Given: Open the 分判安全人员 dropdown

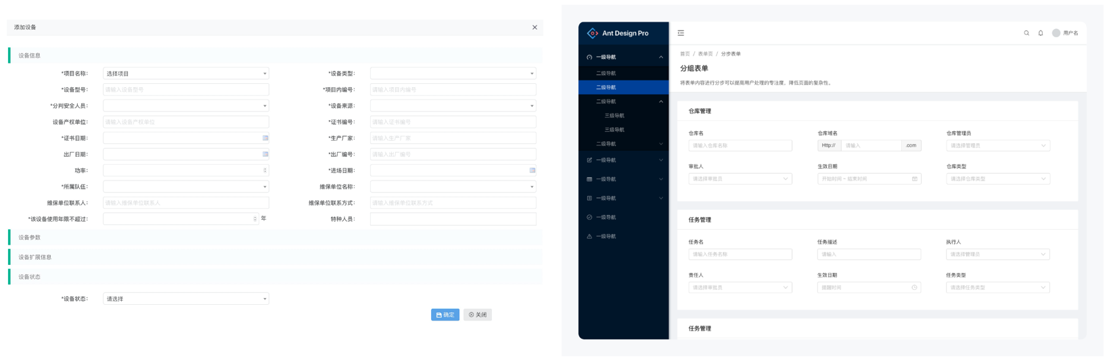Looking at the screenshot, I should [186, 105].
